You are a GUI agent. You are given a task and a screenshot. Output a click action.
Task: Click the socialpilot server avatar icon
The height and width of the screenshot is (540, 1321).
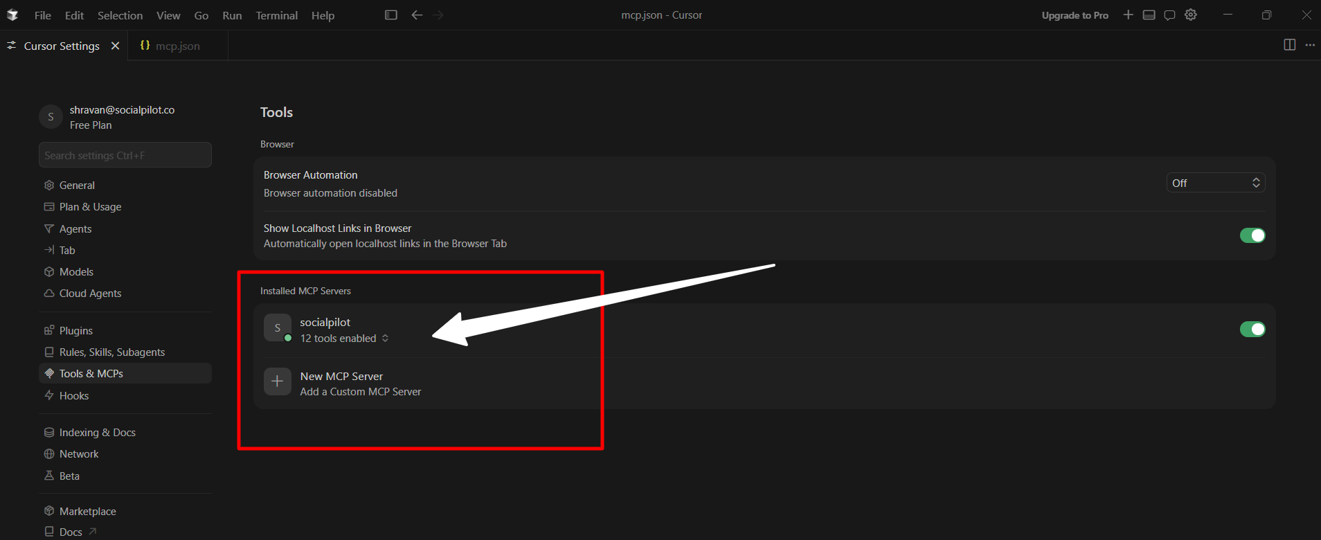[x=278, y=328]
